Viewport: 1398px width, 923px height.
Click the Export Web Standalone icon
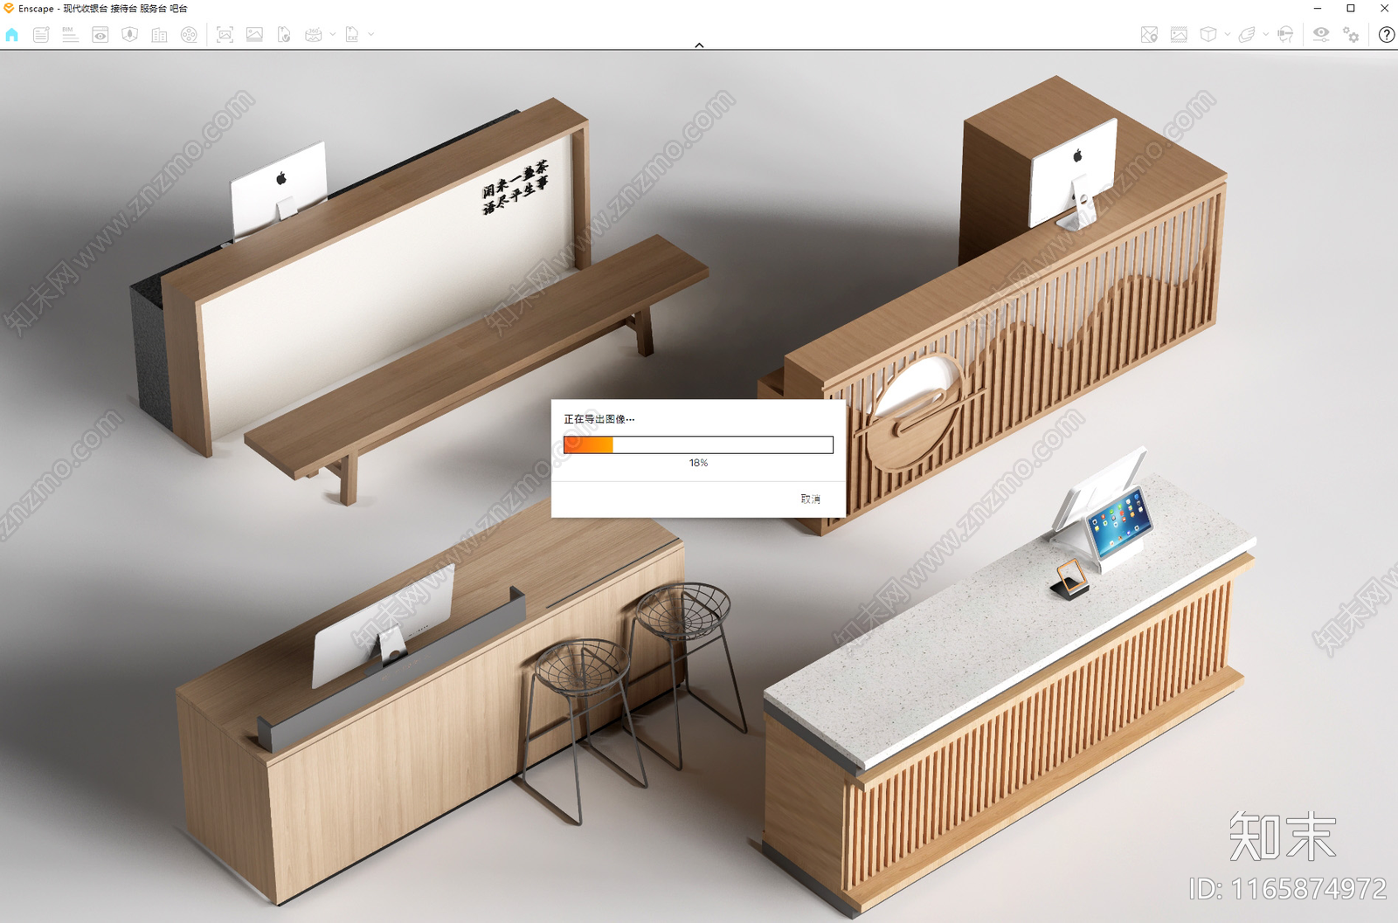point(284,35)
